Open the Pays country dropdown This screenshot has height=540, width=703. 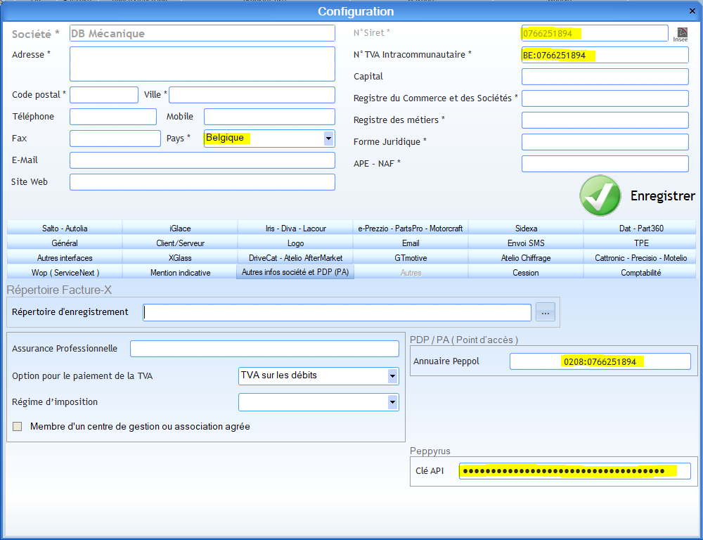(x=328, y=139)
